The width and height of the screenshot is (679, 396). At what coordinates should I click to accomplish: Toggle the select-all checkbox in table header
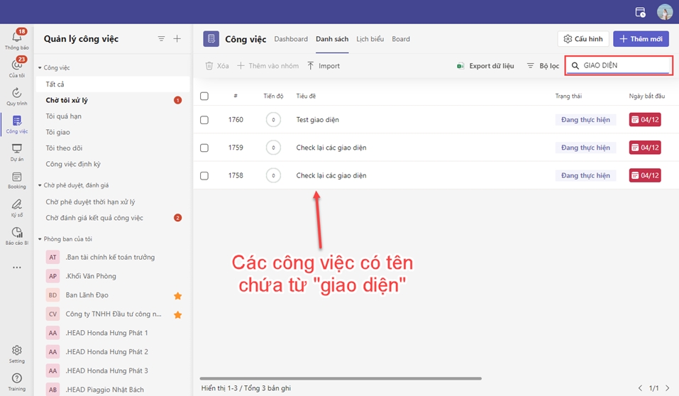click(x=204, y=96)
